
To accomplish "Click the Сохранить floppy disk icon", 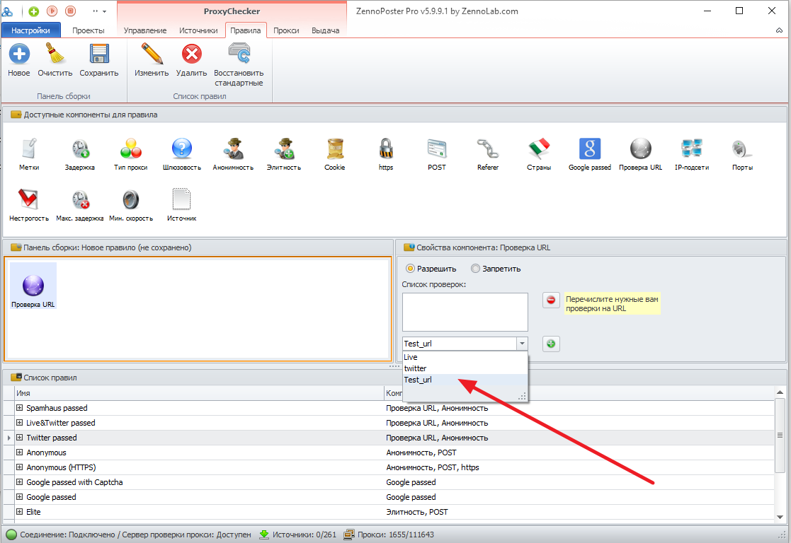I will [99, 54].
